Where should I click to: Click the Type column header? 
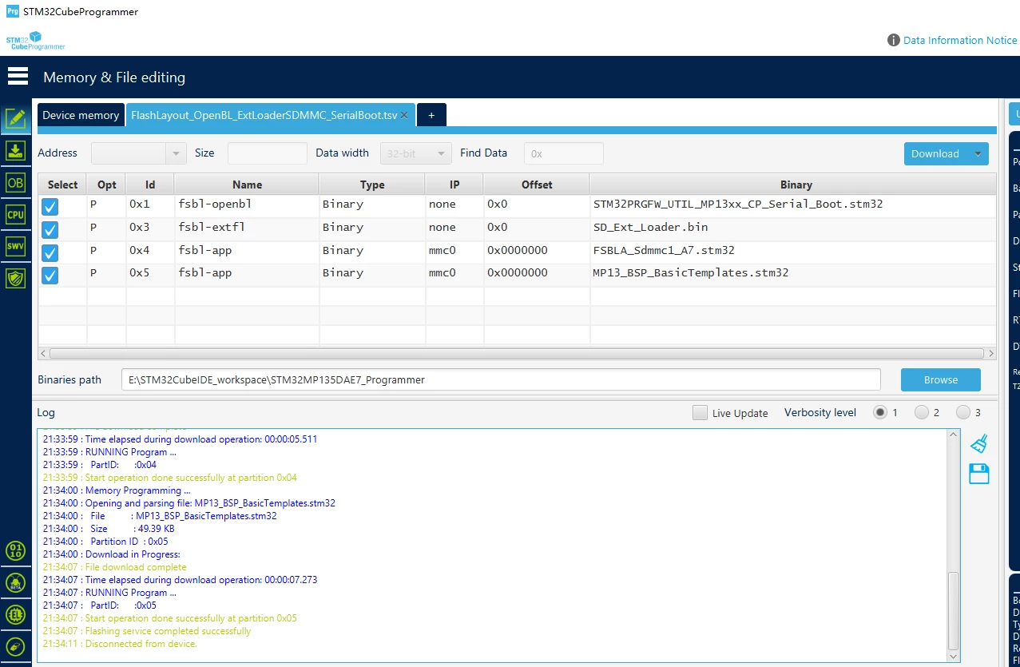click(372, 185)
